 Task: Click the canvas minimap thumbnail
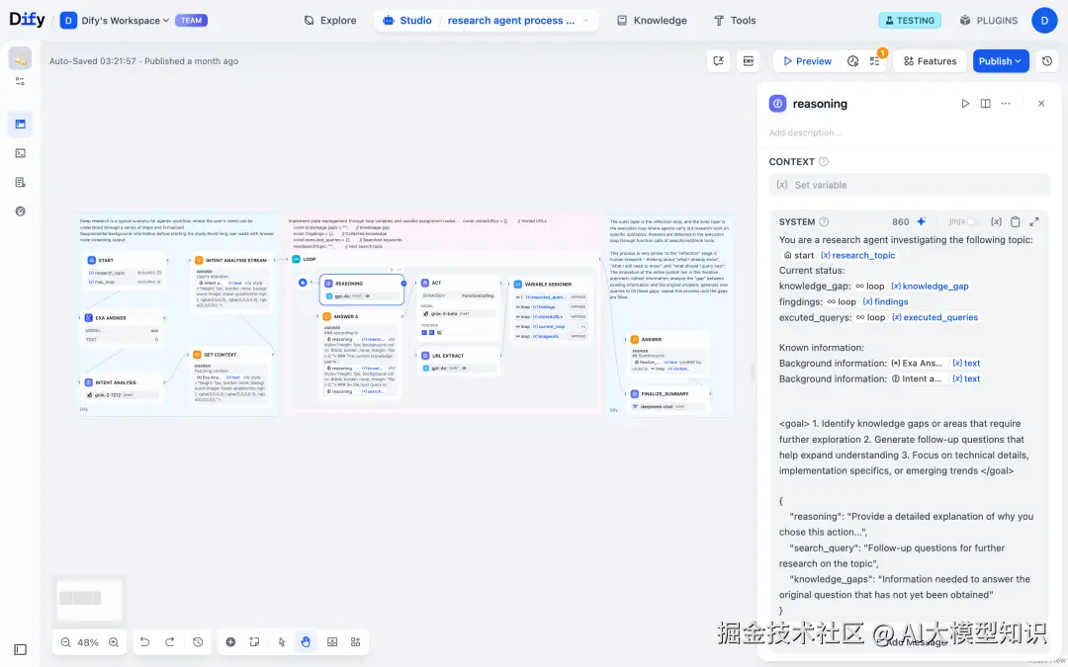click(89, 599)
